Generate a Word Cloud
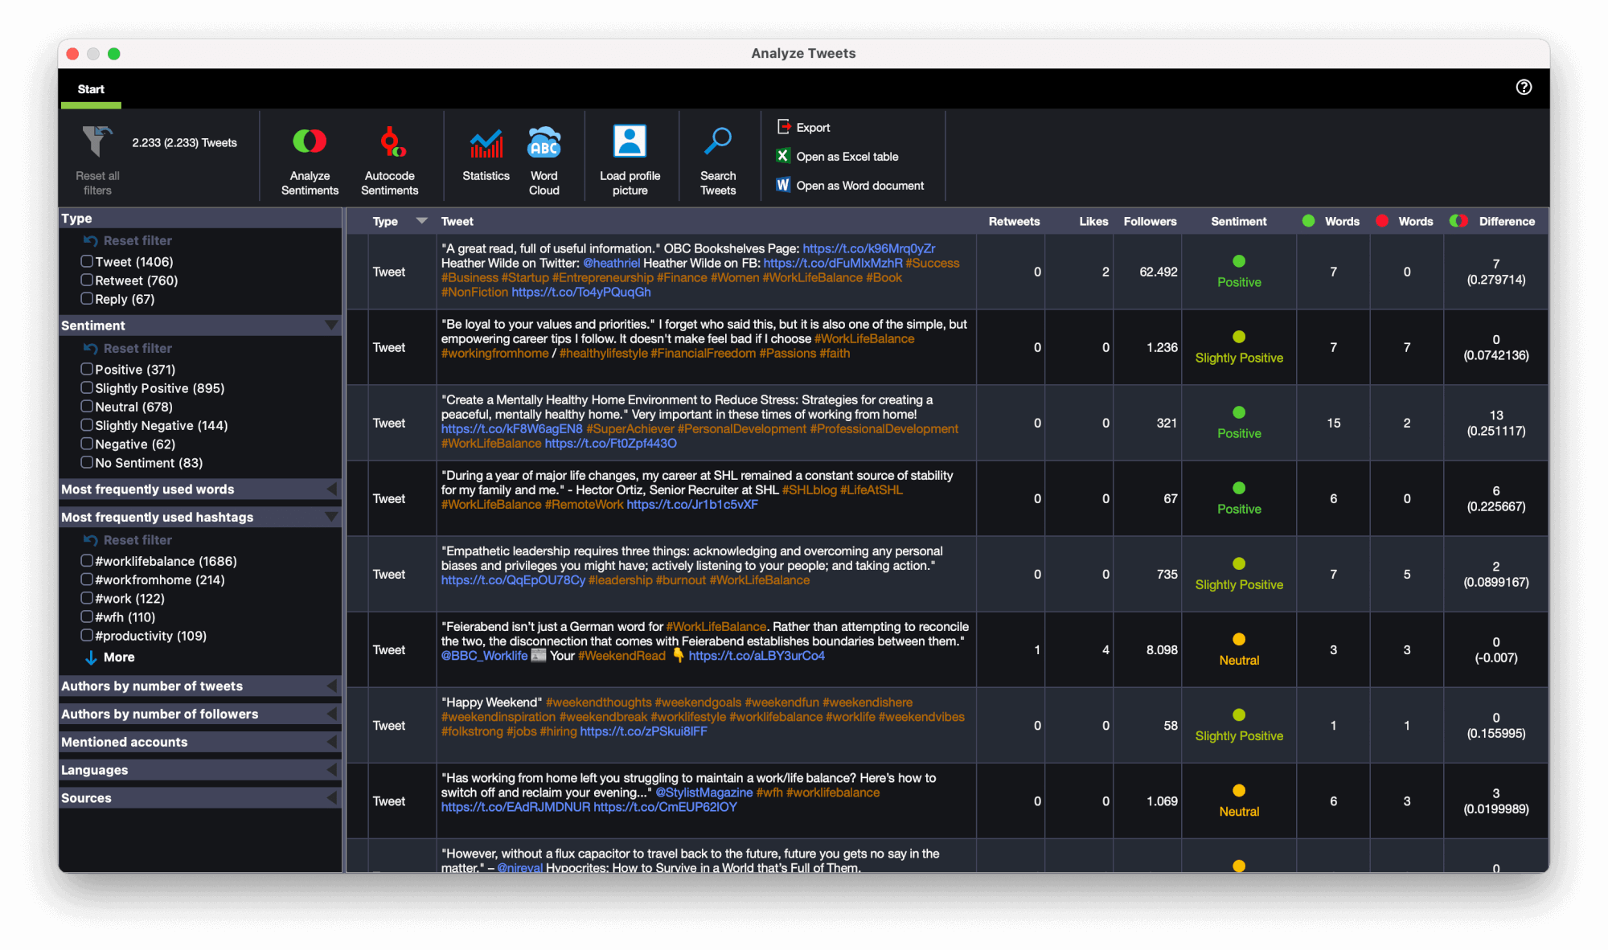This screenshot has width=1608, height=950. point(544,160)
